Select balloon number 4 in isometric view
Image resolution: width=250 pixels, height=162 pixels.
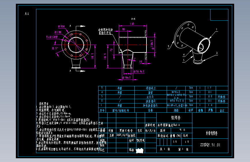pyautogui.click(x=184, y=55)
